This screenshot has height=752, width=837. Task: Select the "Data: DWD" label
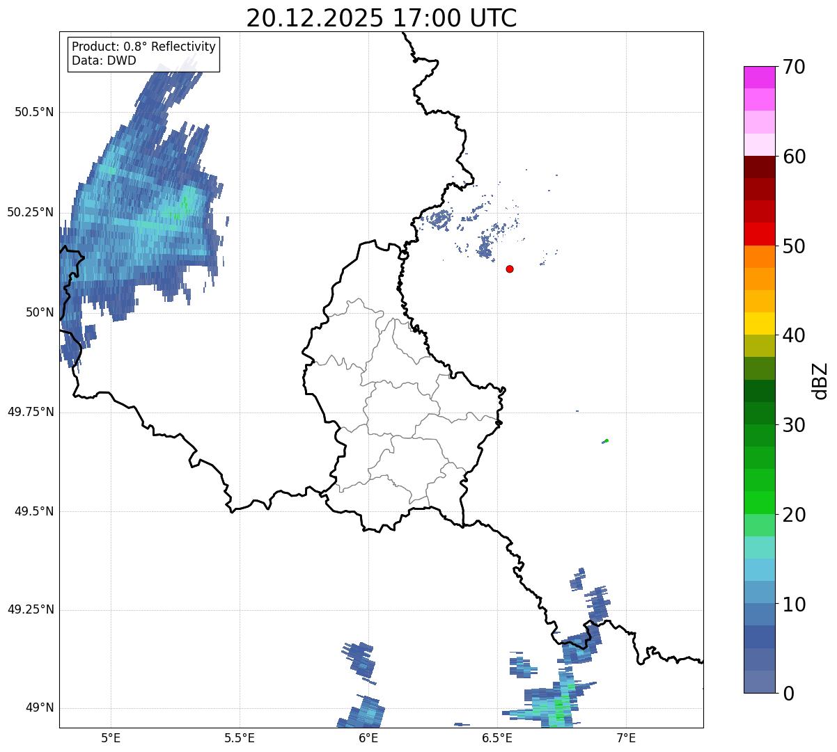pos(104,61)
